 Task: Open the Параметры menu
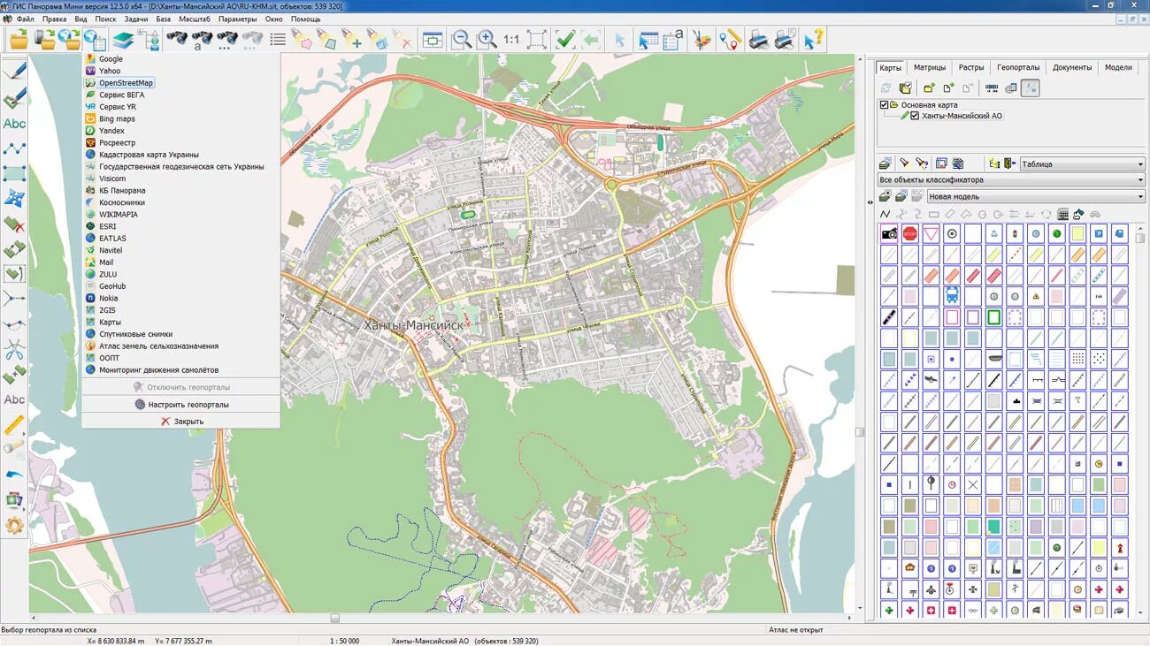(238, 19)
